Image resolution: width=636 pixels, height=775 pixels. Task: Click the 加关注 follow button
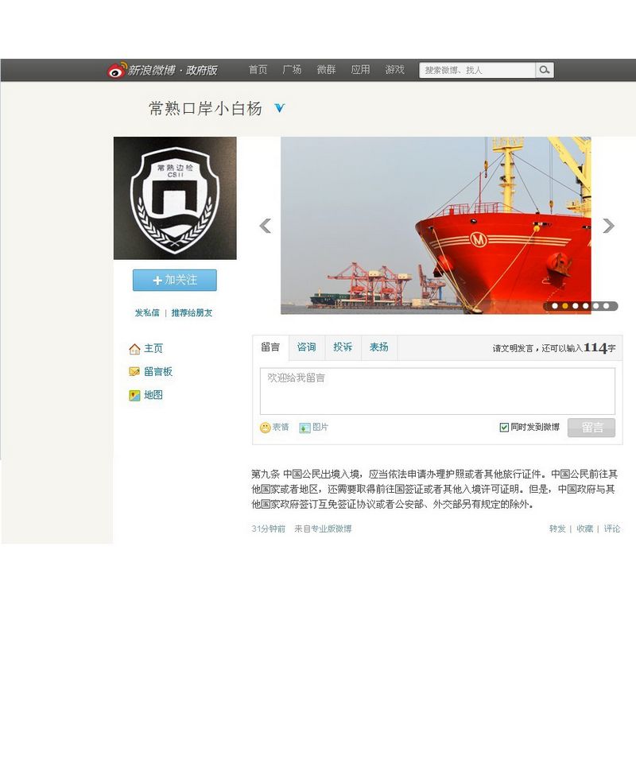coord(175,281)
